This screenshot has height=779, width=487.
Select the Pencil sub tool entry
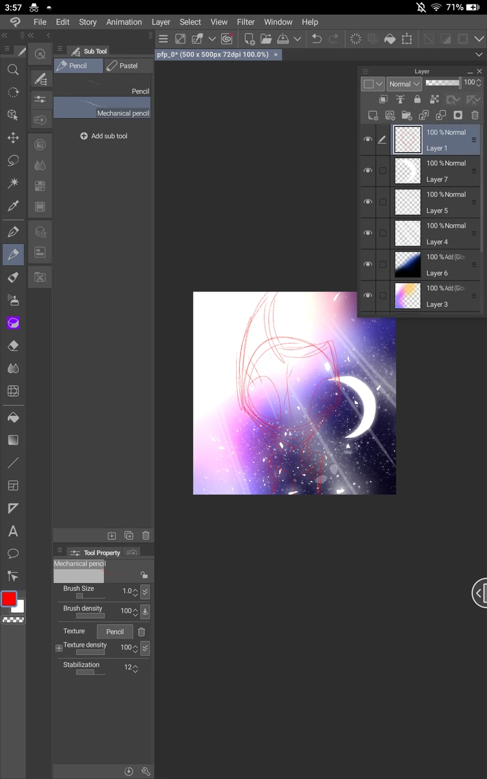pos(102,86)
